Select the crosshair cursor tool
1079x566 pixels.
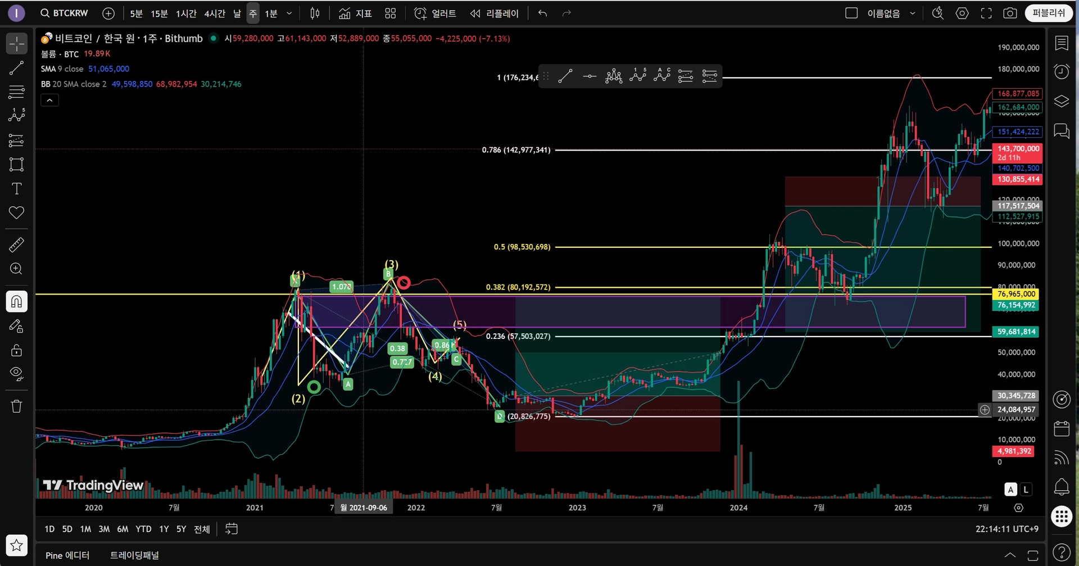(17, 43)
